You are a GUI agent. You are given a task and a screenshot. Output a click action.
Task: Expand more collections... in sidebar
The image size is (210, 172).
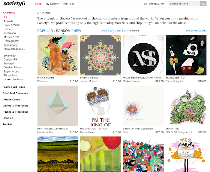point(14,79)
